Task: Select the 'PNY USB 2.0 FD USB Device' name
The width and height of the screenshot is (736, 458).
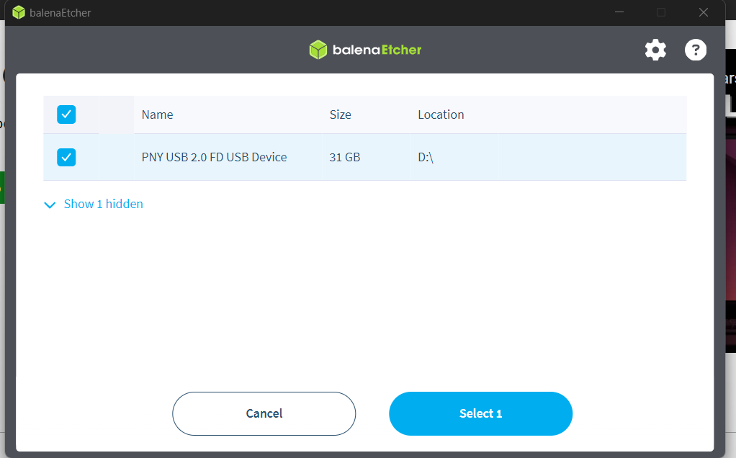Action: pos(214,157)
